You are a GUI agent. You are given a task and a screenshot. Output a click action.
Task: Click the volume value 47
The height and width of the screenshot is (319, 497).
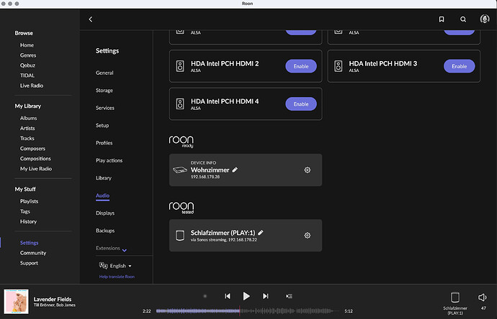[483, 308]
